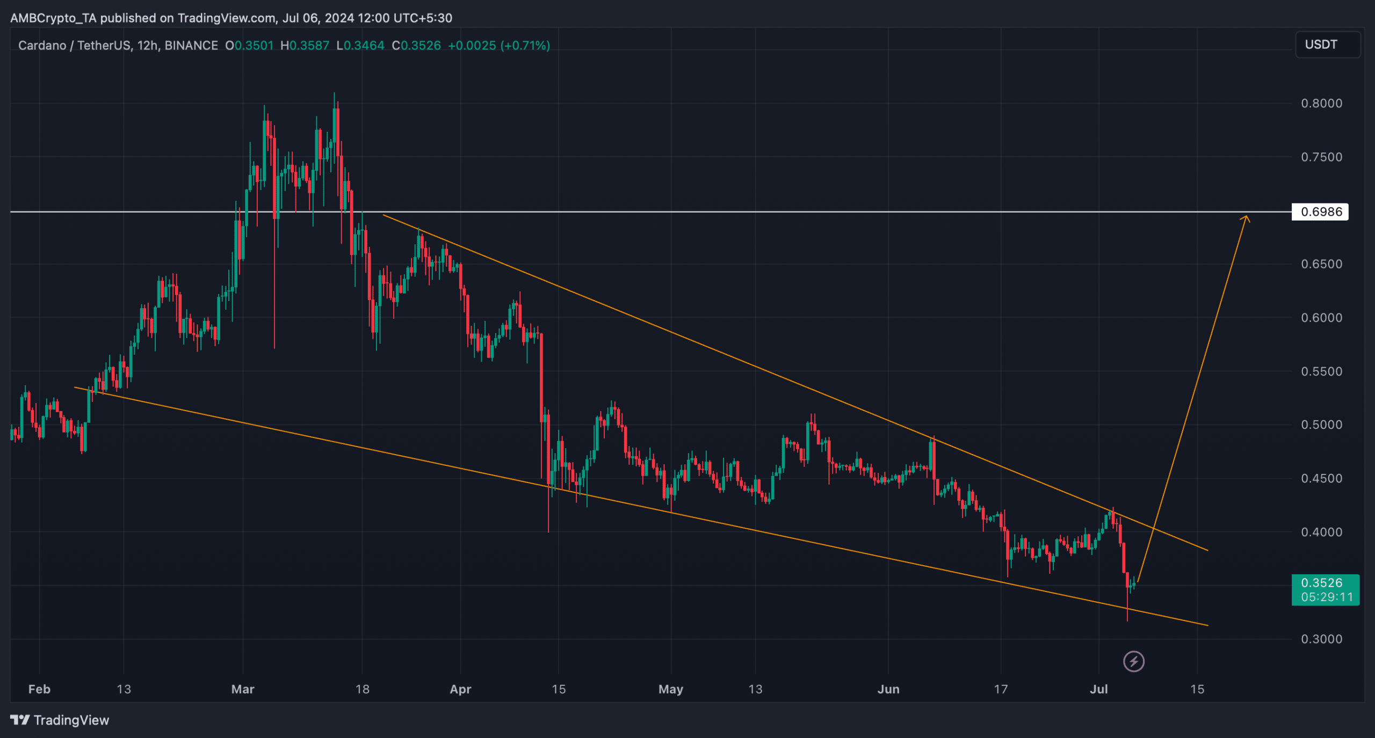Viewport: 1375px width, 738px height.
Task: Click the 13 label after Feb
Action: 124,689
